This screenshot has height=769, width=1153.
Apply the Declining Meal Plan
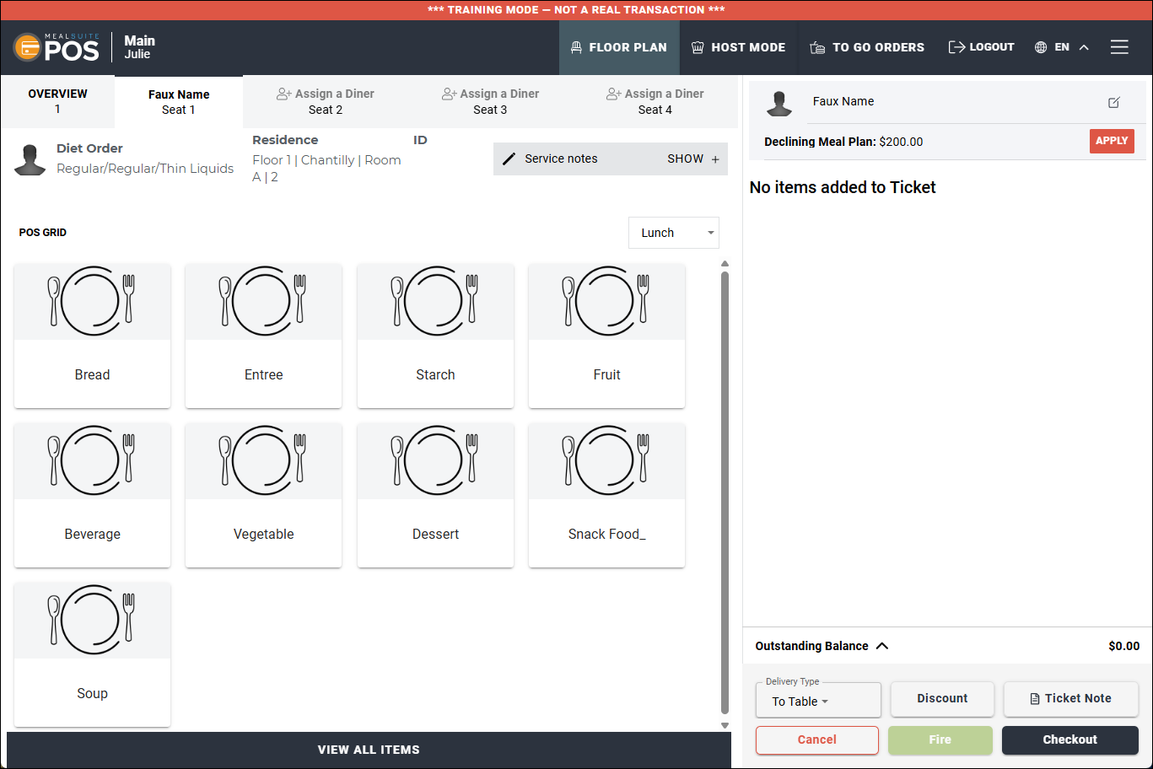[1112, 141]
